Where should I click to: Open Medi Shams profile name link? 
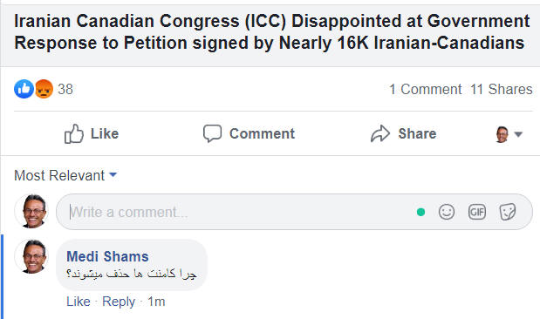tap(107, 256)
